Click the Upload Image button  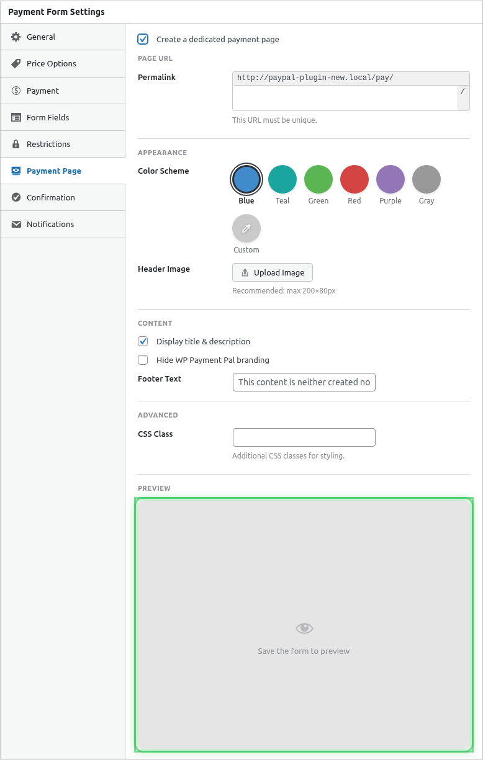[272, 272]
